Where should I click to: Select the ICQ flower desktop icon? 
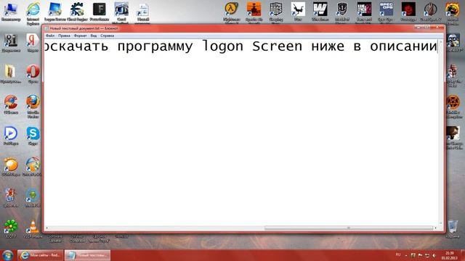pos(11,228)
